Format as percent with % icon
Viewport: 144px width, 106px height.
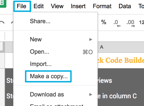(104, 22)
